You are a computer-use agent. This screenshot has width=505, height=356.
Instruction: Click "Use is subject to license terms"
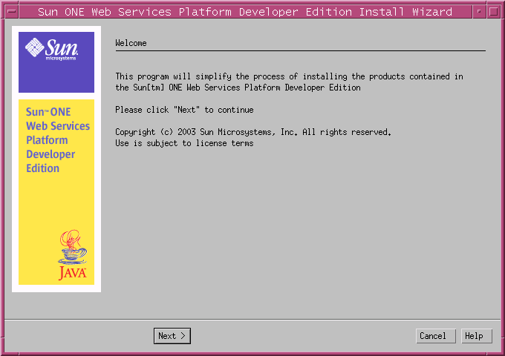[x=184, y=143]
